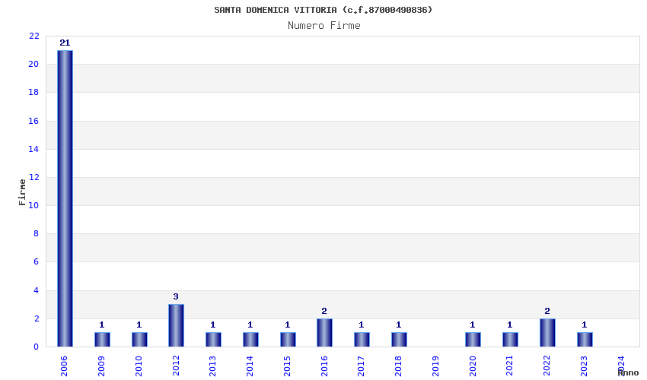The height and width of the screenshot is (380, 647).
Task: Select the bar for year 2013
Action: coord(213,340)
